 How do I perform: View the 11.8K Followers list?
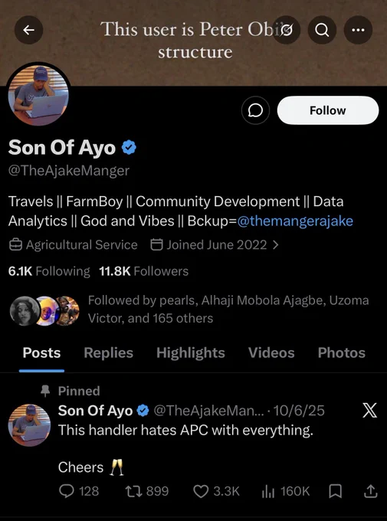click(x=143, y=271)
